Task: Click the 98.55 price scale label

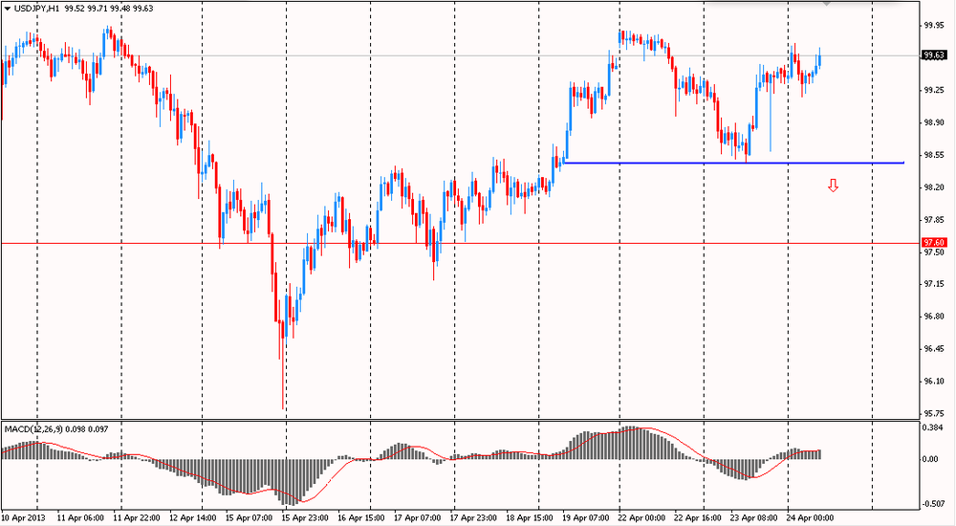Action: click(x=934, y=155)
